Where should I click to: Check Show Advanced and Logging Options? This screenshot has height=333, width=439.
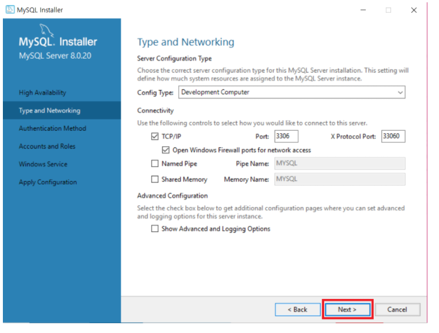click(x=155, y=228)
